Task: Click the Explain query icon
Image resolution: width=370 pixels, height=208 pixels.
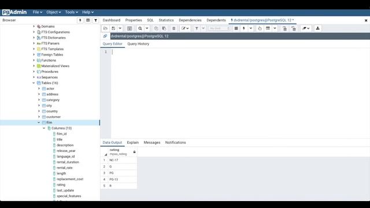Action: click(x=260, y=28)
